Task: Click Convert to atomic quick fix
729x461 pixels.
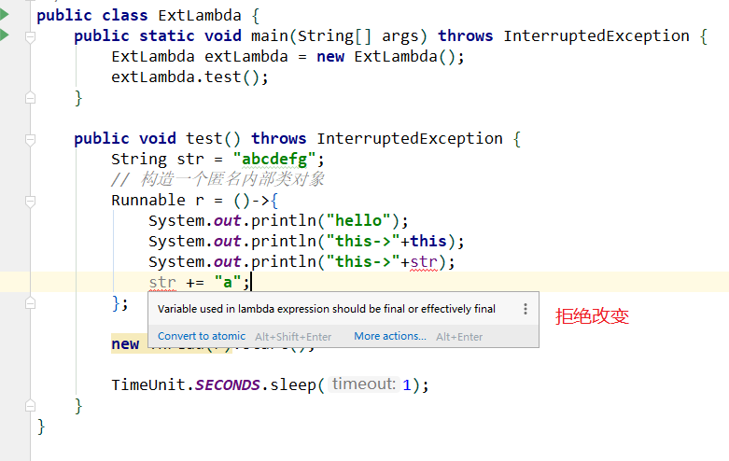Action: coord(202,336)
